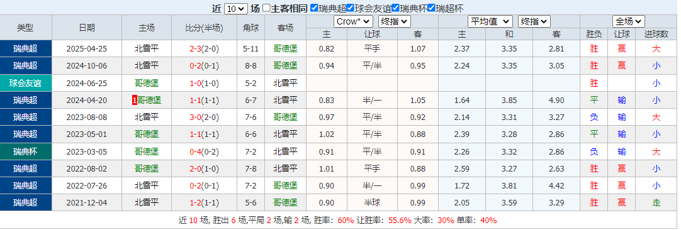The height and width of the screenshot is (230, 681).
Task: Click handicap 平手 on 2025-04-25 row
Action: coord(371,49)
